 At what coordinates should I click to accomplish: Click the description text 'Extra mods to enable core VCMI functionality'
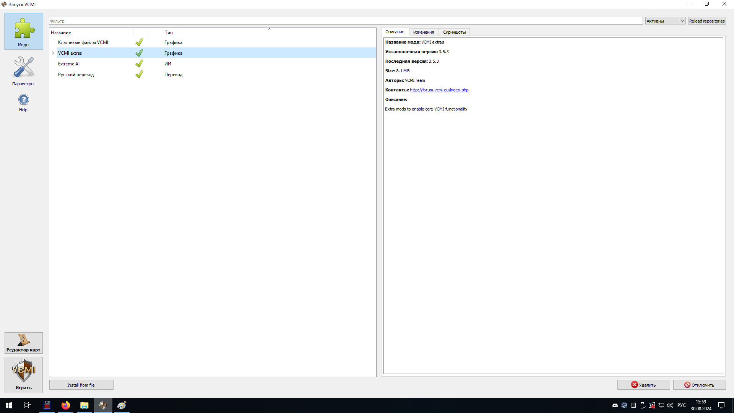pos(426,109)
